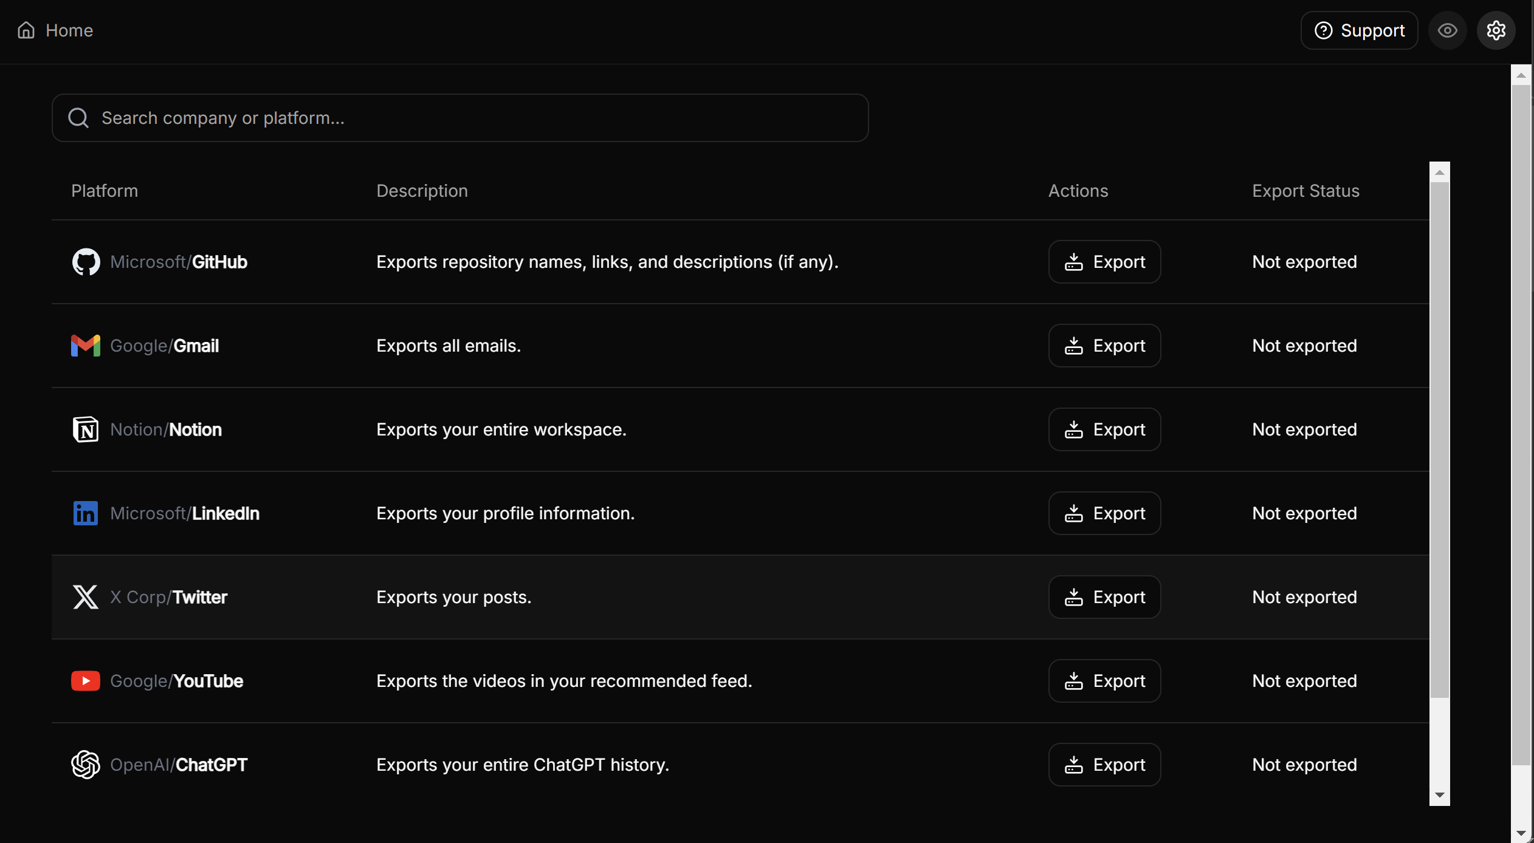
Task: Export ChatGPT history
Action: pos(1104,765)
